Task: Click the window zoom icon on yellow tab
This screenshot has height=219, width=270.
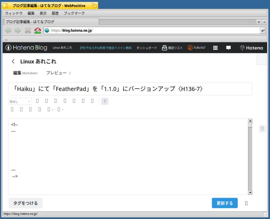Action: (94, 6)
